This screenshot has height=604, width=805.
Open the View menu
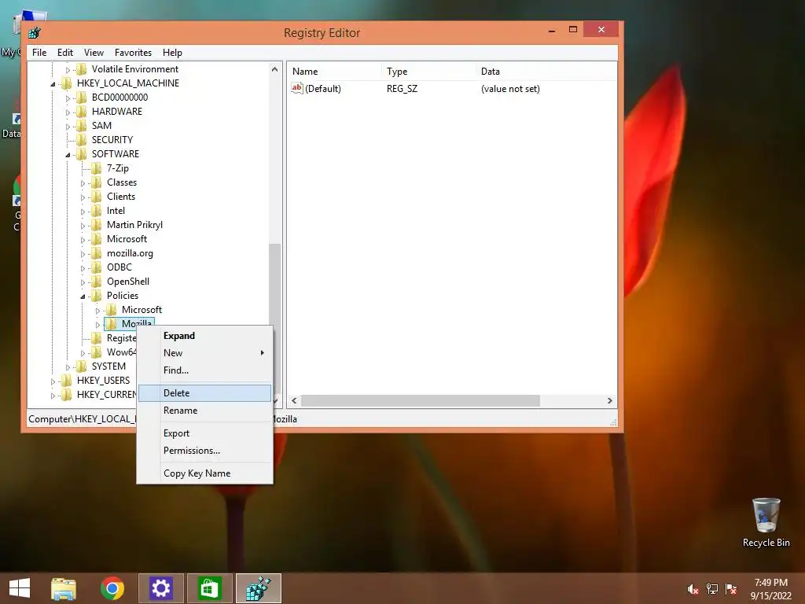point(94,53)
